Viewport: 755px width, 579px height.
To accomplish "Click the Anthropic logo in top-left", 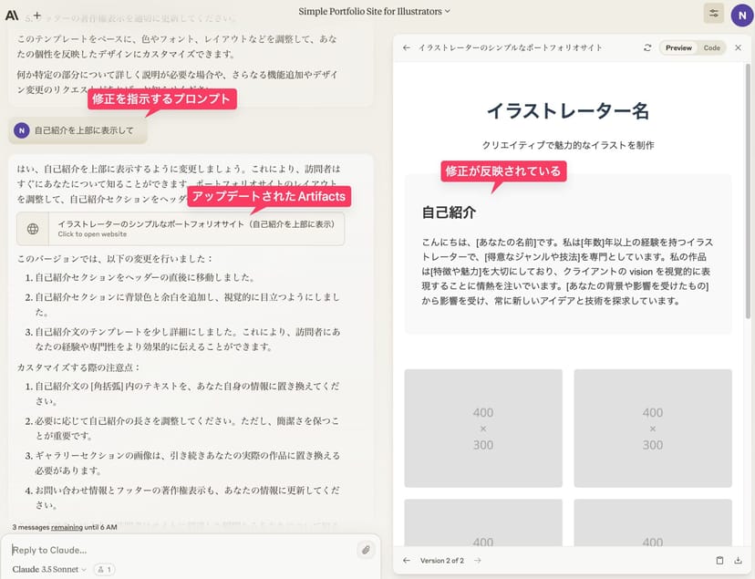I will pyautogui.click(x=12, y=16).
